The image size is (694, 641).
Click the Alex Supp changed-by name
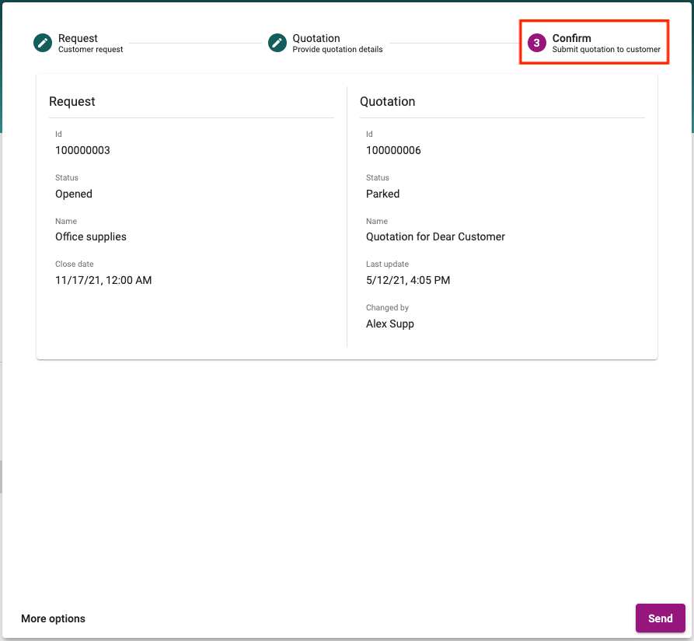(390, 324)
